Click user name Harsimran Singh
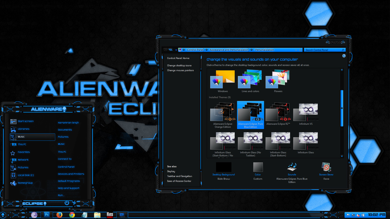This screenshot has width=390, height=219. pyautogui.click(x=68, y=123)
